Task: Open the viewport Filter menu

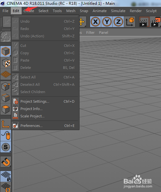Action: 90,33
